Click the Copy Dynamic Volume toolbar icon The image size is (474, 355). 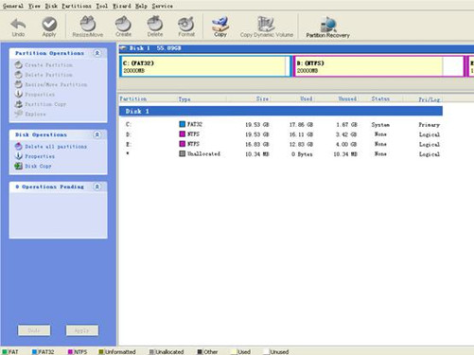(x=267, y=27)
